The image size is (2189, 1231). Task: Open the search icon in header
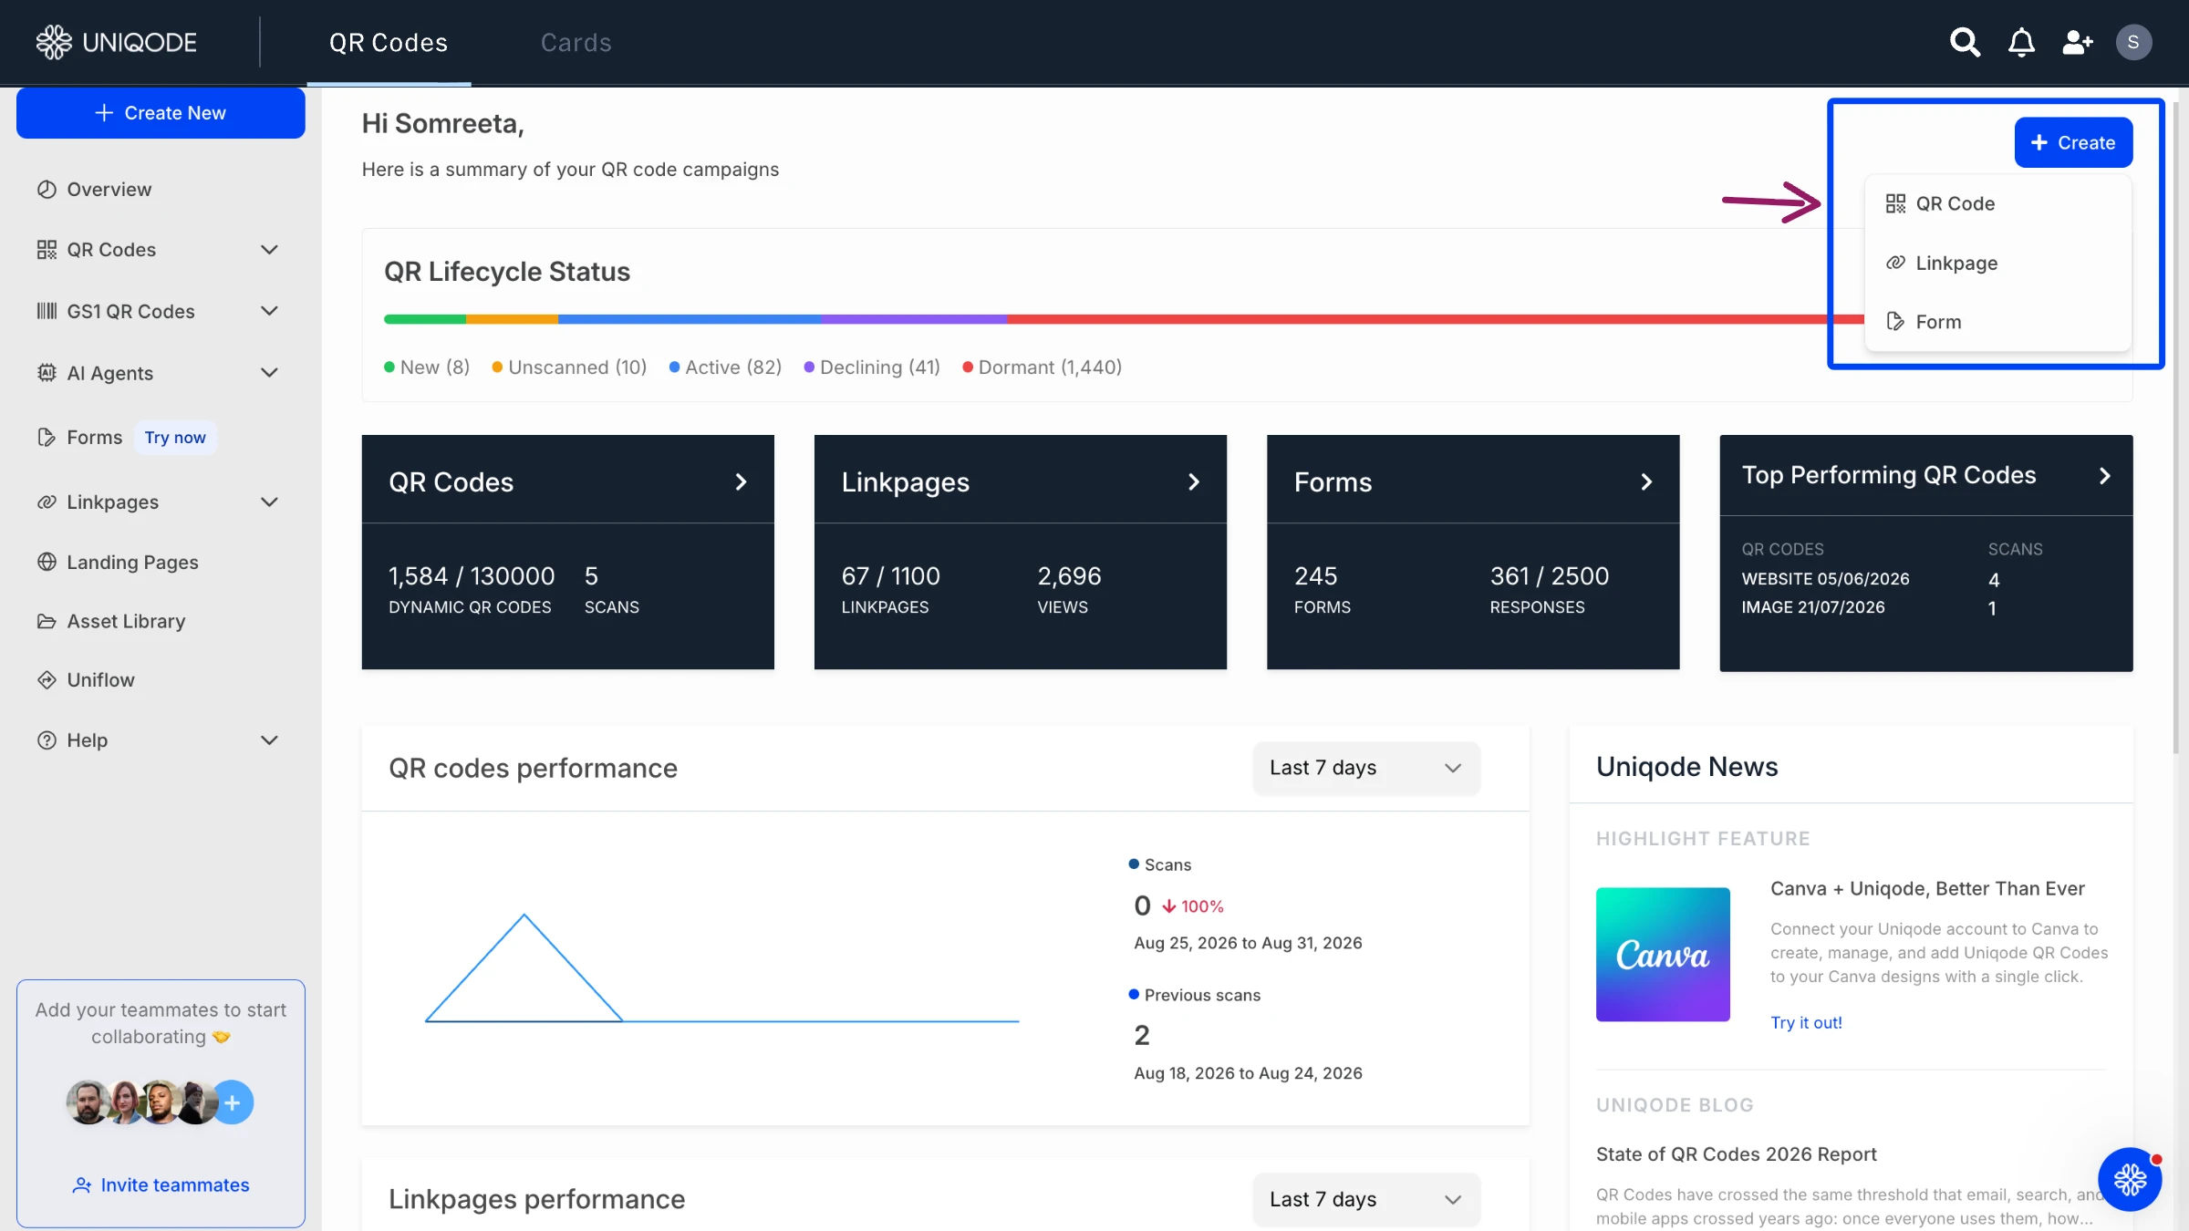click(1965, 42)
